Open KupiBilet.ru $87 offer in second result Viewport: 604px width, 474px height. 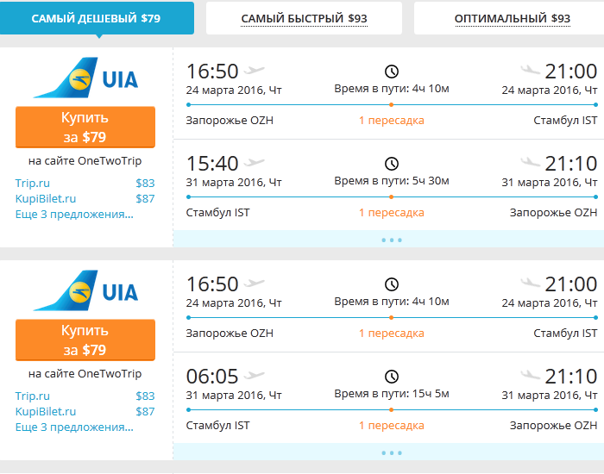tap(46, 411)
